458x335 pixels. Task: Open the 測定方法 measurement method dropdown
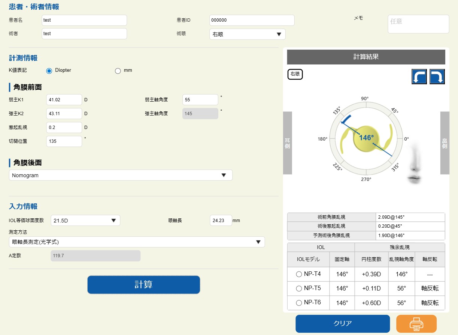[x=137, y=242]
